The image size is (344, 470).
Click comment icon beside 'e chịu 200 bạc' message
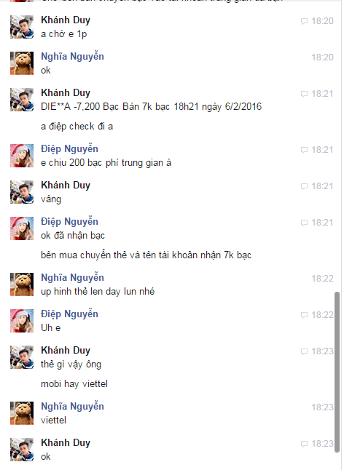tap(304, 150)
